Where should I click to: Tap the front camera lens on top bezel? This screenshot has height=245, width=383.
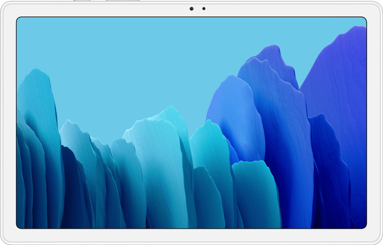pyautogui.click(x=191, y=9)
